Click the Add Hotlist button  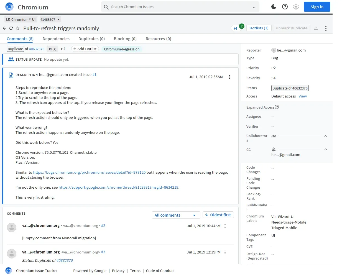[85, 49]
